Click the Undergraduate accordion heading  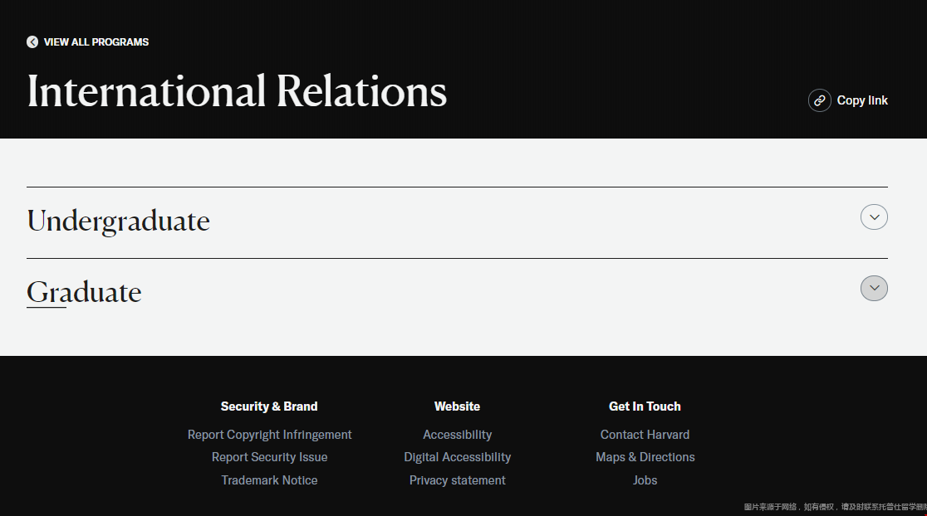coord(118,221)
